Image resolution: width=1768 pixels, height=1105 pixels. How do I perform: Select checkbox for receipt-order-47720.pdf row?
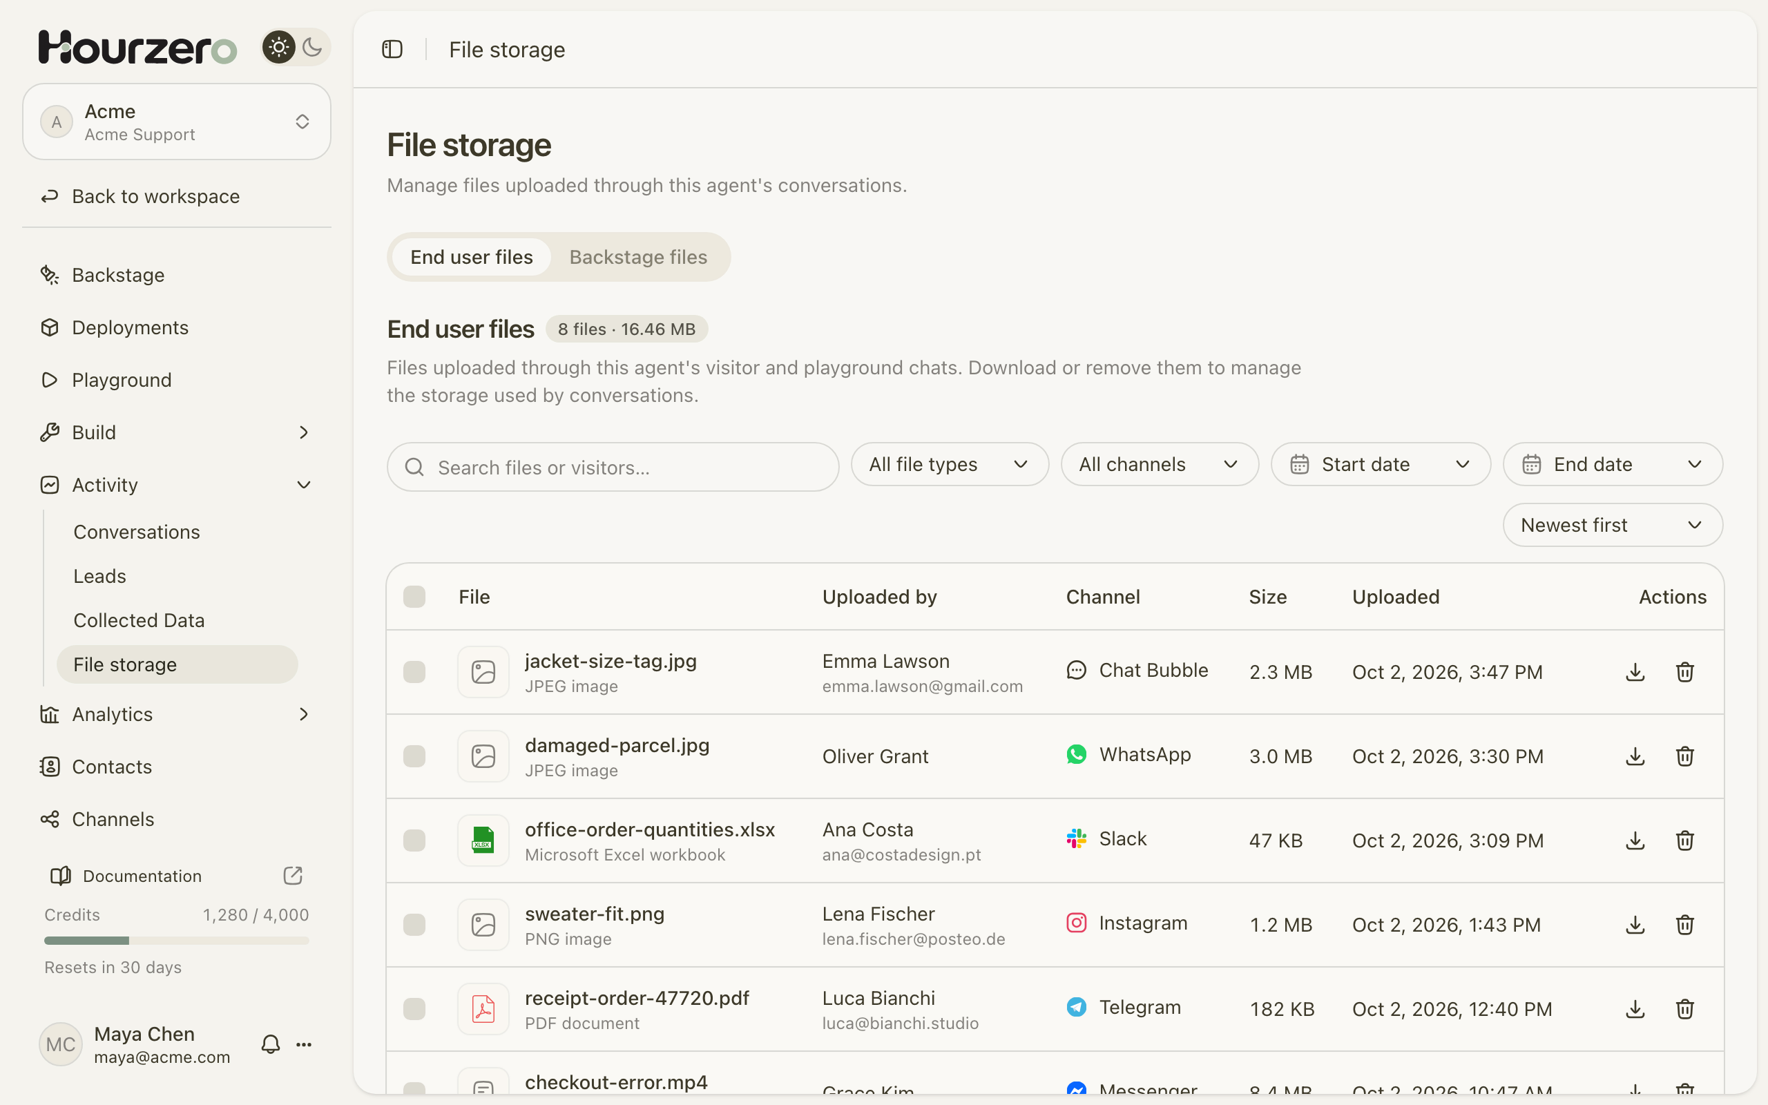pyautogui.click(x=414, y=1008)
